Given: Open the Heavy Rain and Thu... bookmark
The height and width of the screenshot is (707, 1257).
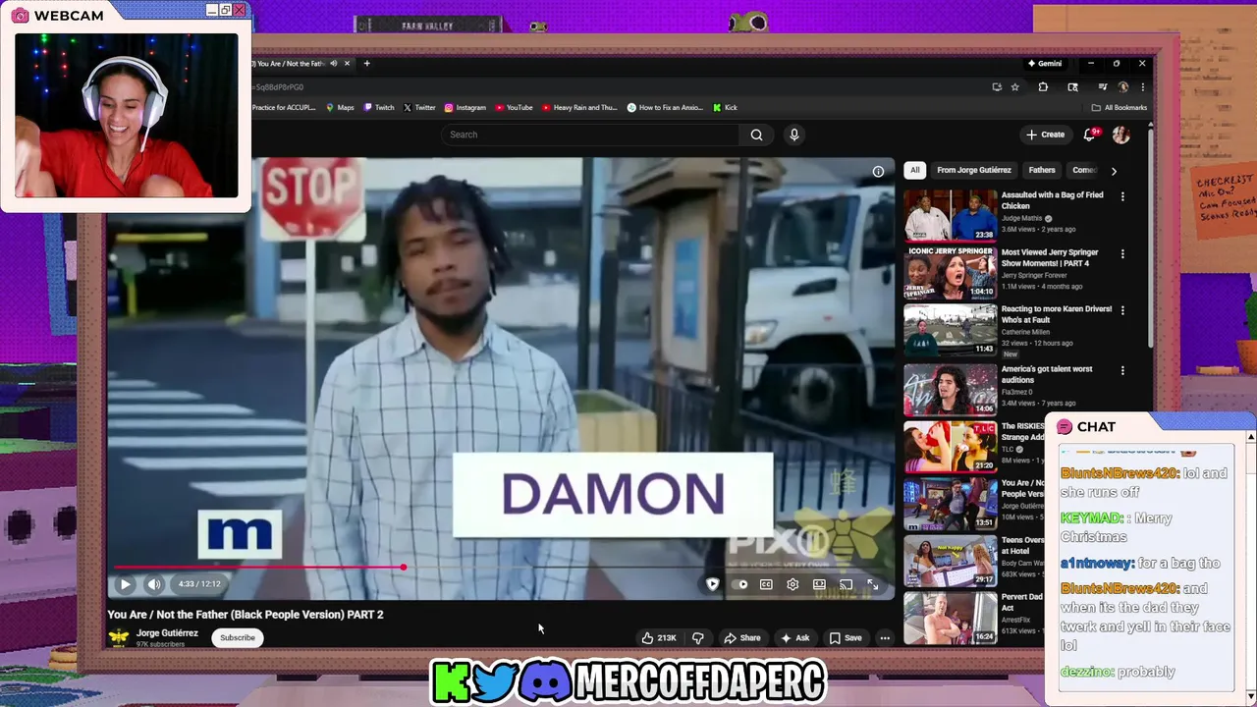Looking at the screenshot, I should tap(579, 108).
